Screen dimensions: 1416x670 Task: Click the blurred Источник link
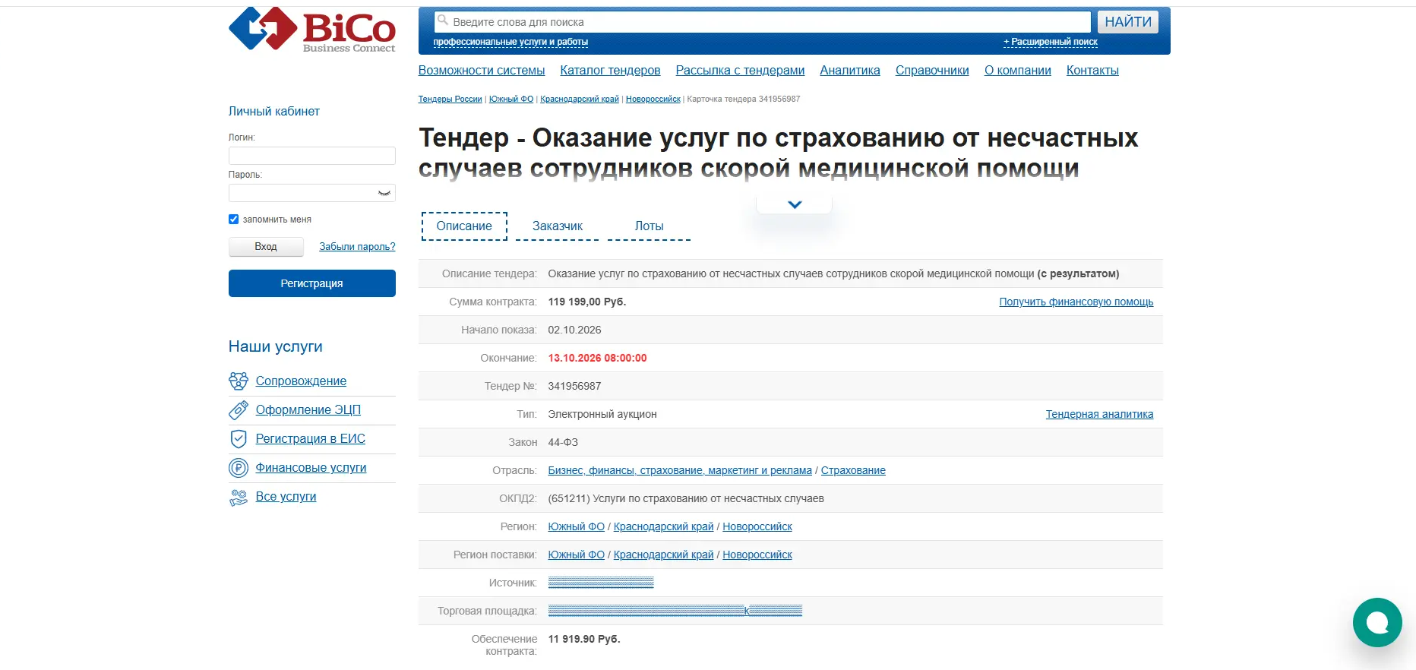point(601,583)
